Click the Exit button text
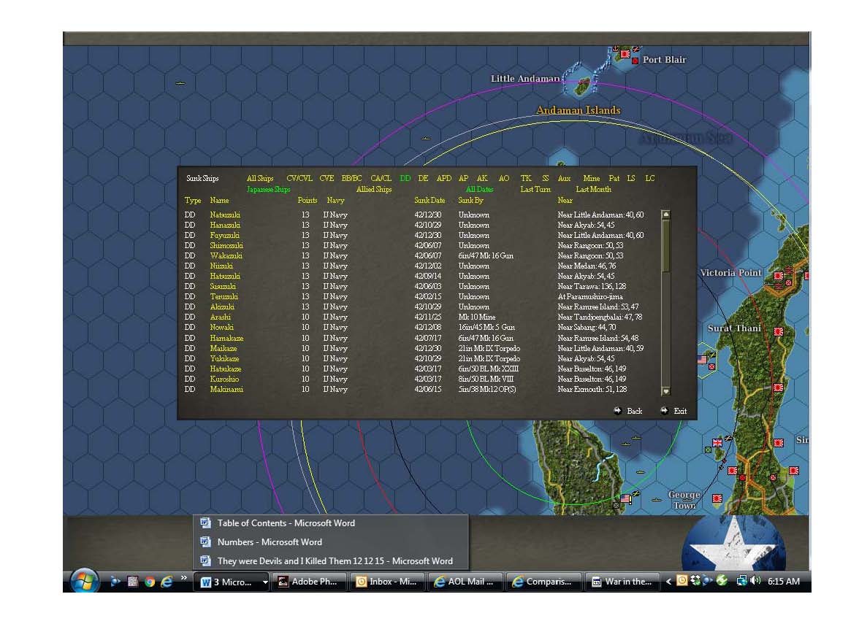859x640 pixels. (680, 411)
